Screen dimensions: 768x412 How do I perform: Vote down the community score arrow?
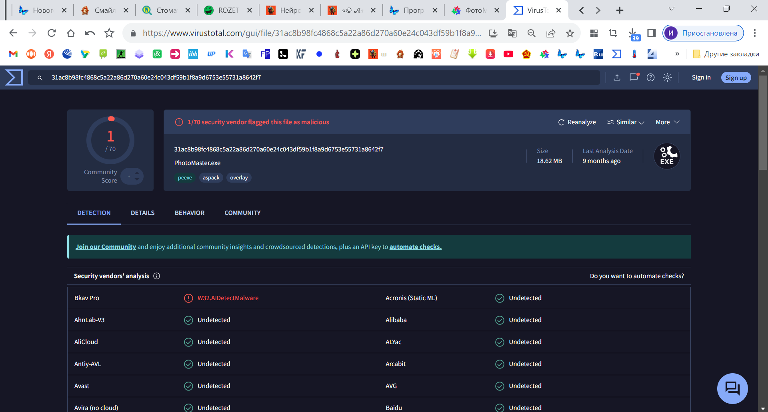click(x=137, y=179)
